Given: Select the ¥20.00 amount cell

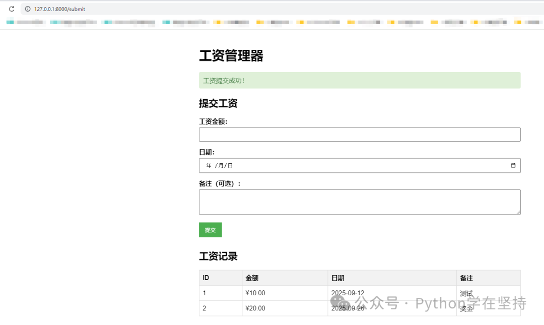Looking at the screenshot, I should (285, 308).
